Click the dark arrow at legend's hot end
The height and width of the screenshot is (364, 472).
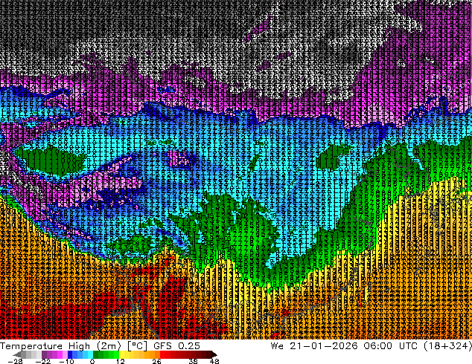point(214,354)
